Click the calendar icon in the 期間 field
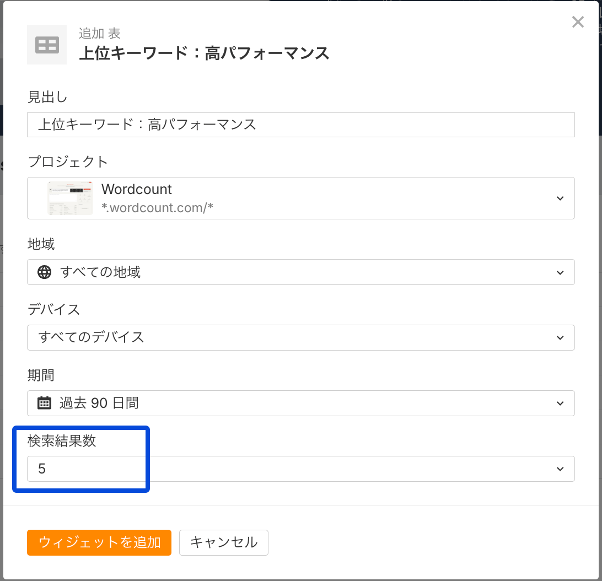This screenshot has width=602, height=581. 44,403
